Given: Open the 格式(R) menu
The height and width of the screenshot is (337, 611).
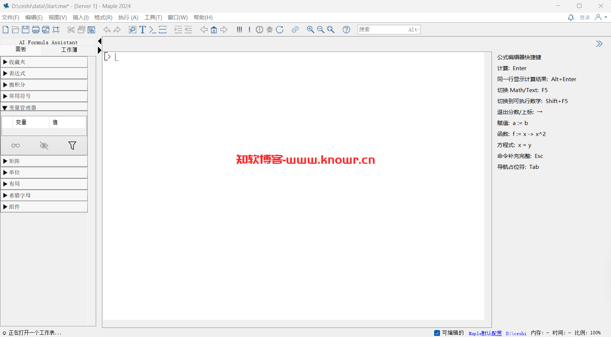Looking at the screenshot, I should coord(103,18).
